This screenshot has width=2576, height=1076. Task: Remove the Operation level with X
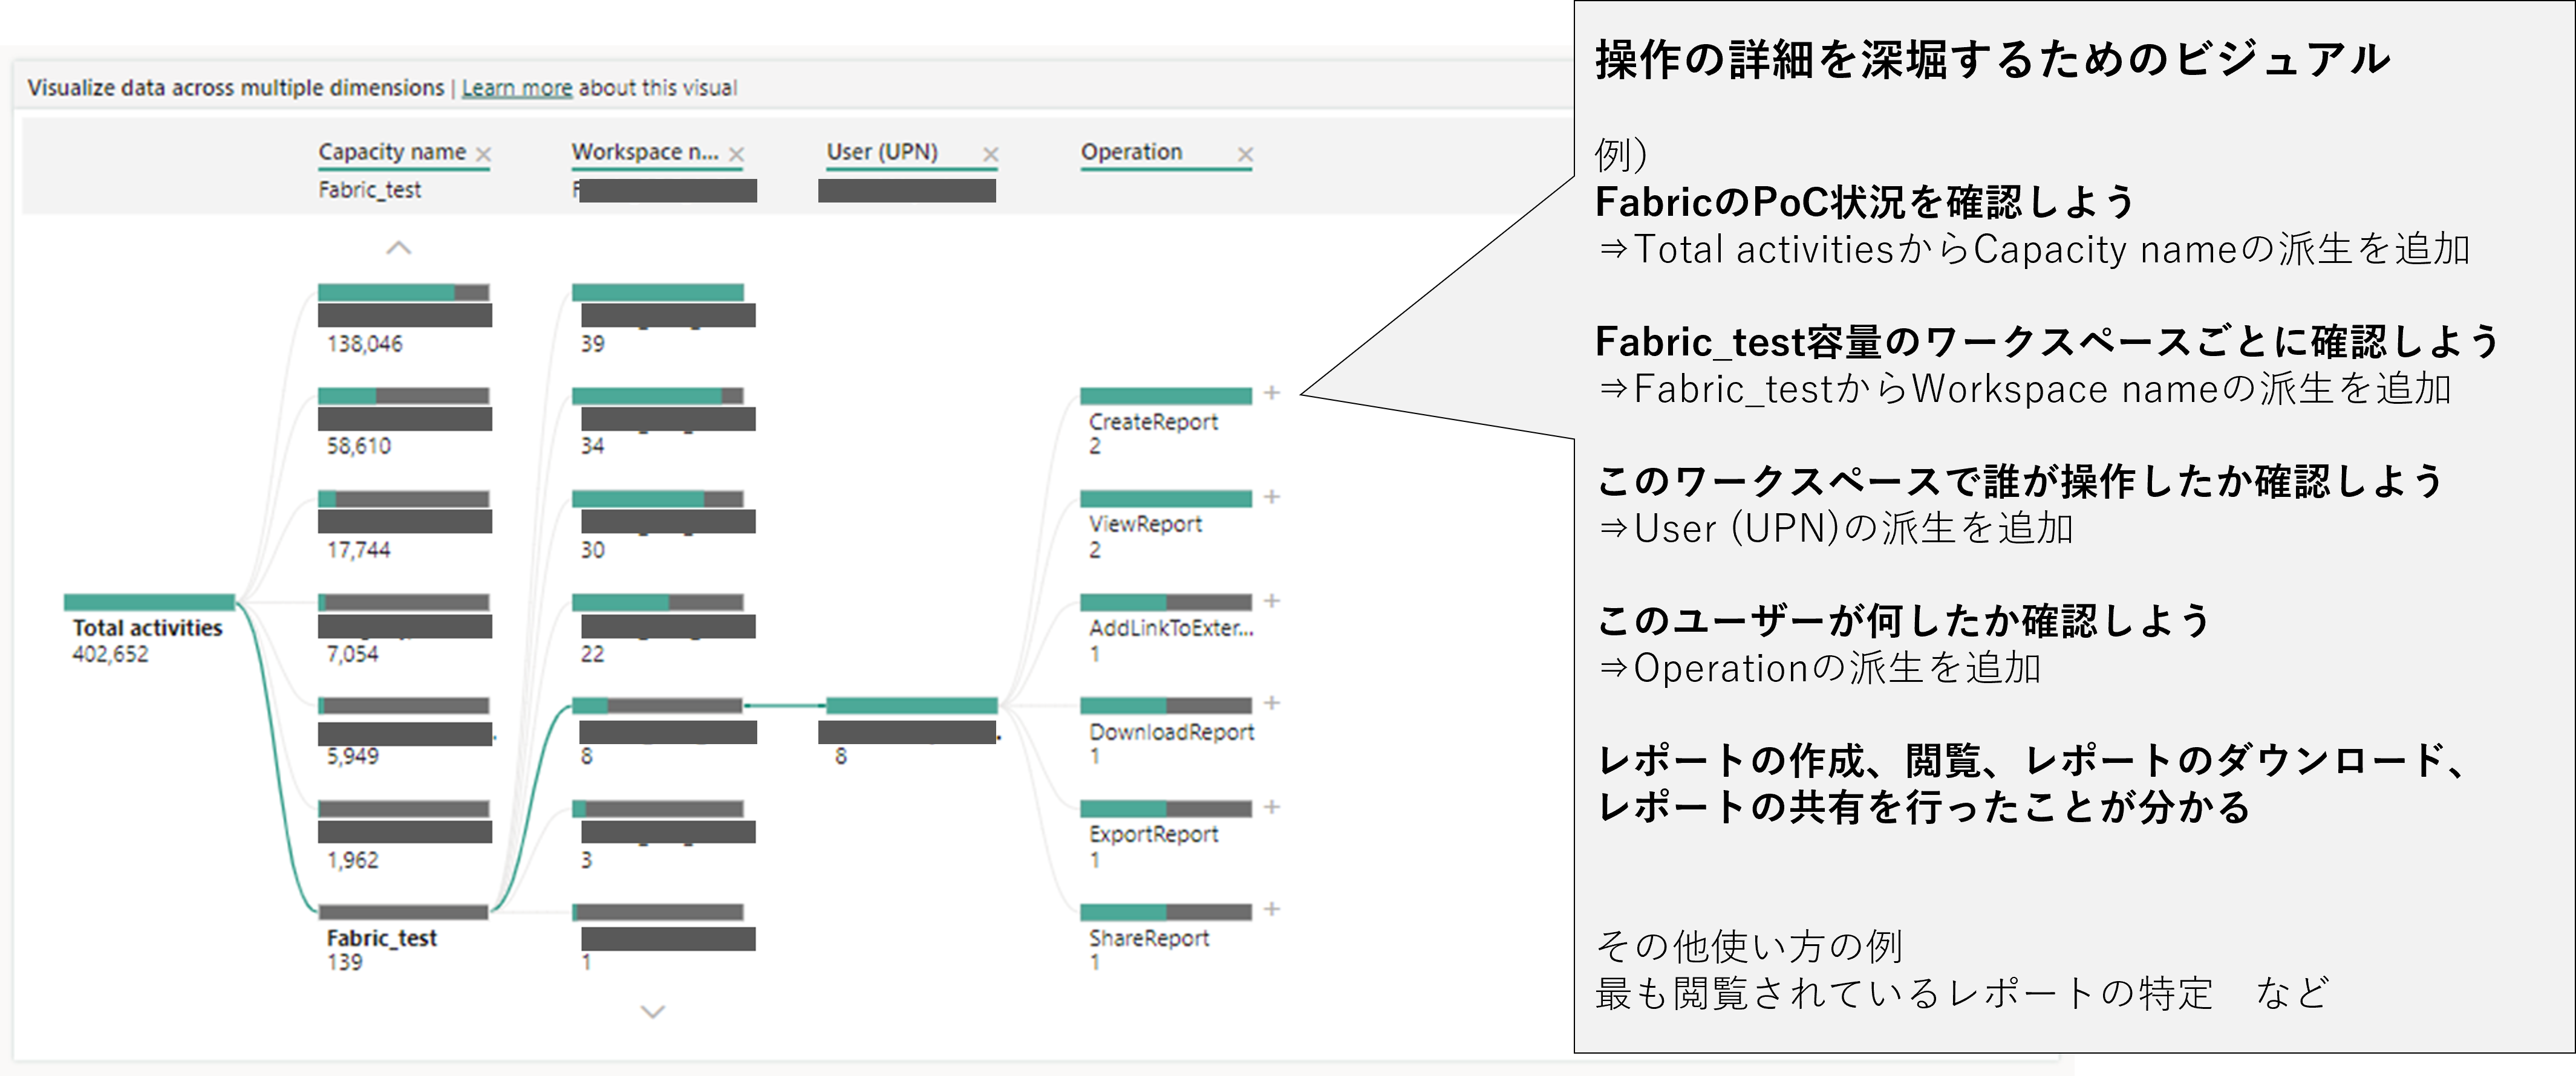[x=1245, y=154]
